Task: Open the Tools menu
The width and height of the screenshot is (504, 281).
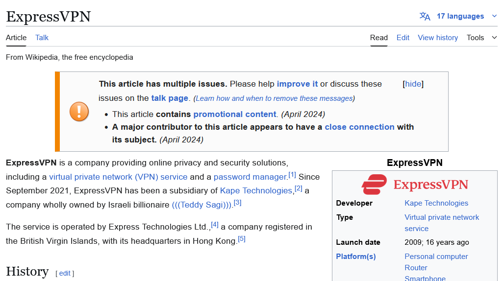Action: point(475,38)
